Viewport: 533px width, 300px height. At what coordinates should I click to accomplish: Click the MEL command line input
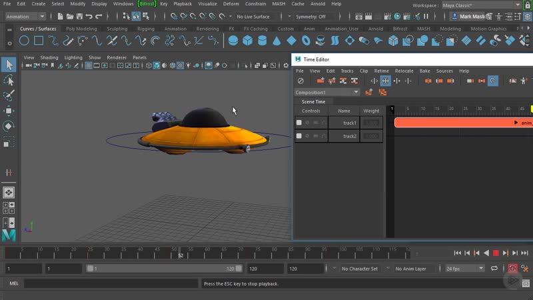click(111, 283)
